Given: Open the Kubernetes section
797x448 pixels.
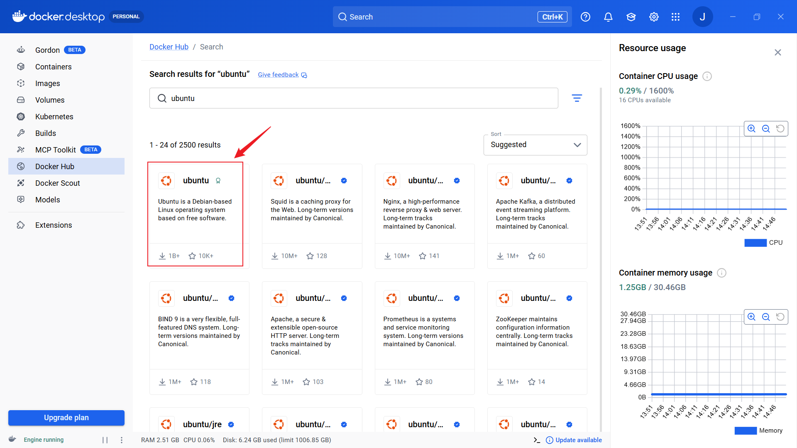Looking at the screenshot, I should click(66, 116).
